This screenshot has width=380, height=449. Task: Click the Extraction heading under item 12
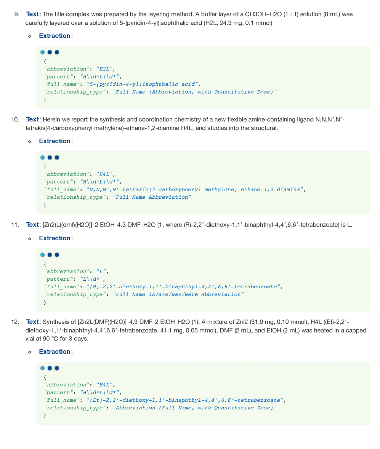(x=55, y=352)
